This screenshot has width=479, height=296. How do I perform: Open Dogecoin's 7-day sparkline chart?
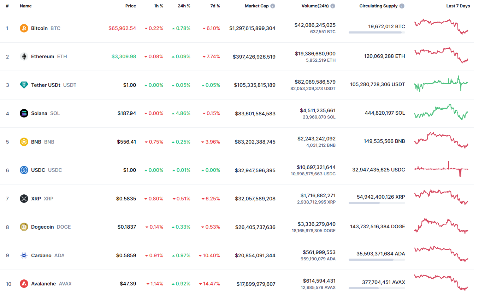pos(441,226)
